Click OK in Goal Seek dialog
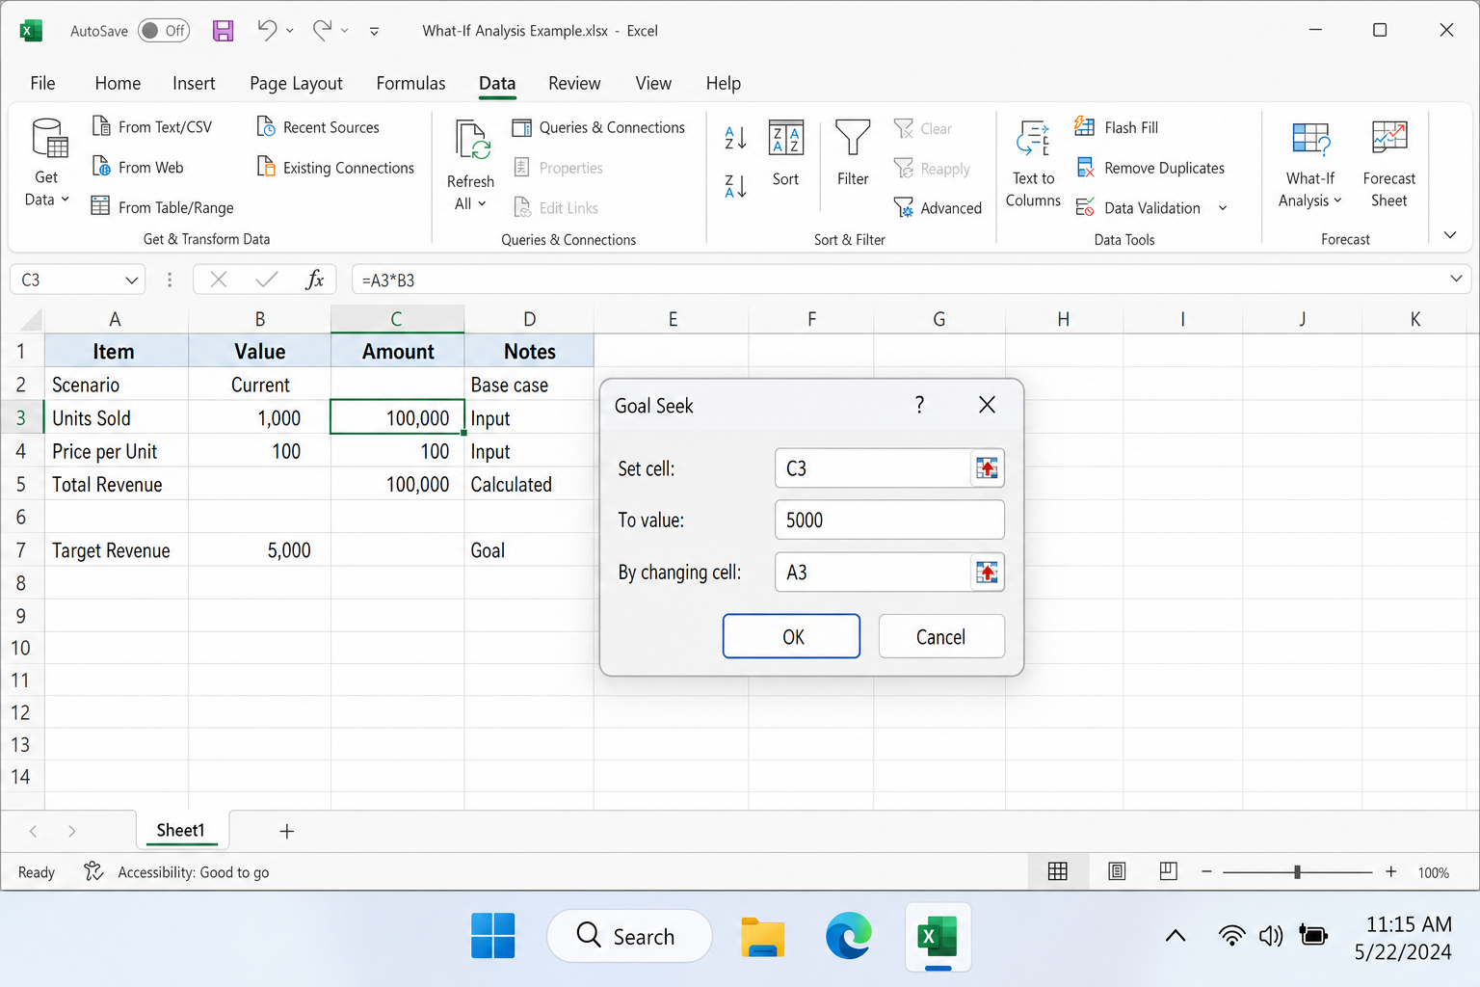1480x987 pixels. pyautogui.click(x=792, y=636)
